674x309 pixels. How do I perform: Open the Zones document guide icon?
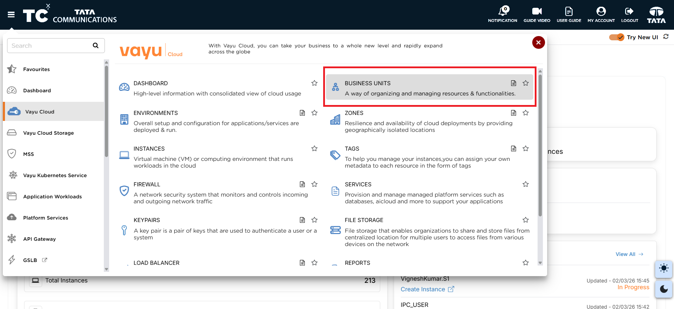[513, 113]
